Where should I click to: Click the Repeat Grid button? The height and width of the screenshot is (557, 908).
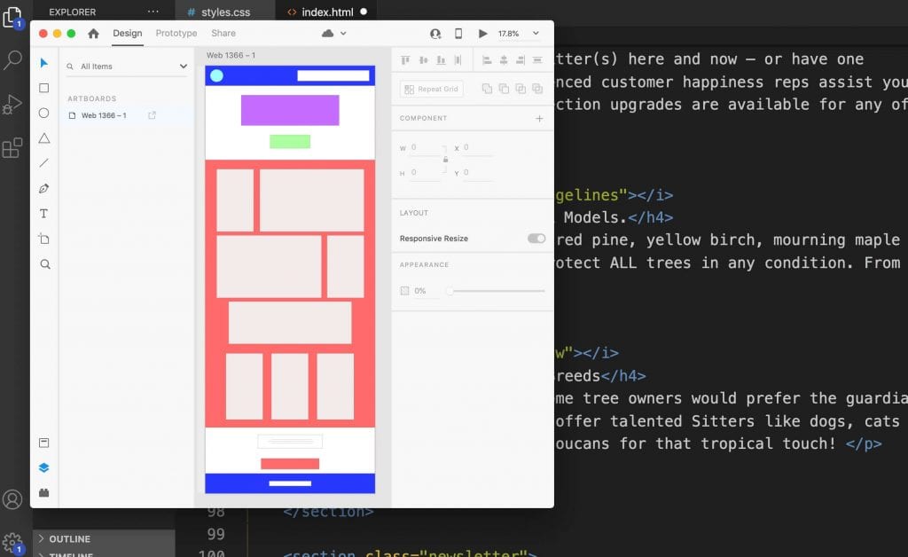pos(432,90)
